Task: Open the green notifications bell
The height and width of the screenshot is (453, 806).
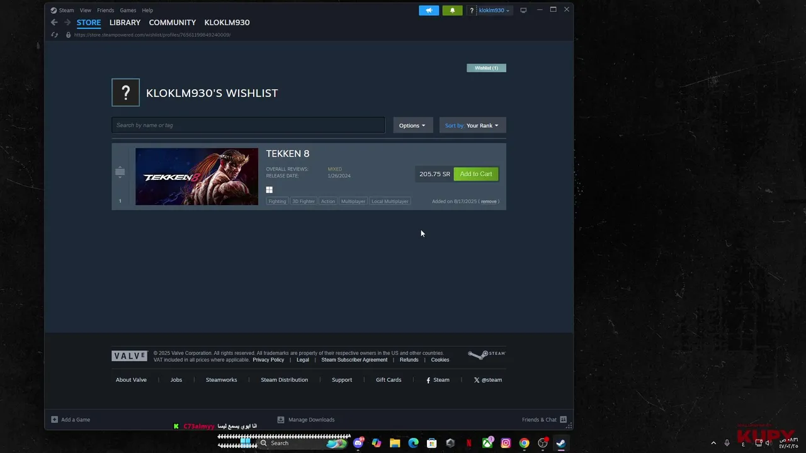Action: point(452,10)
